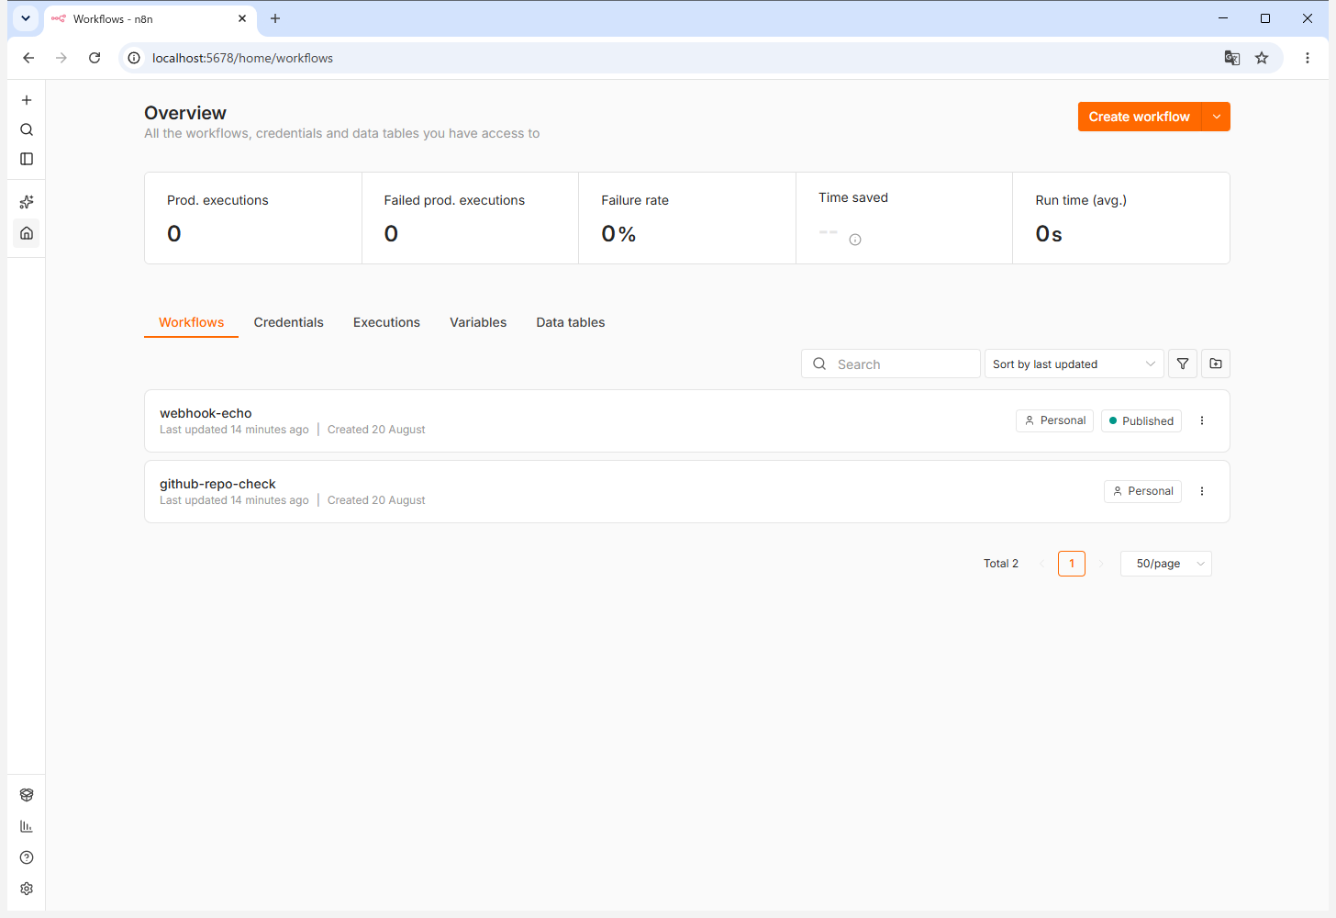Click the Personal badge on webhook-echo row
1336x918 pixels.
[1054, 420]
